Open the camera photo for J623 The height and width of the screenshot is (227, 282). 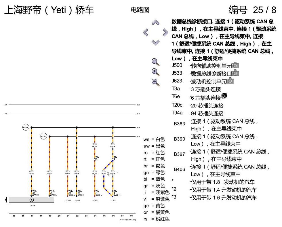click(x=230, y=80)
